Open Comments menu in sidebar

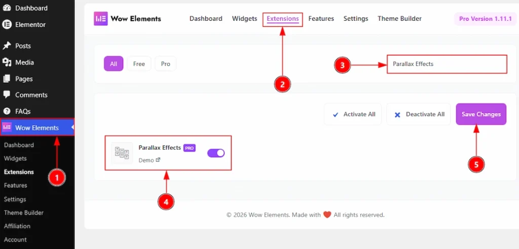(x=31, y=95)
